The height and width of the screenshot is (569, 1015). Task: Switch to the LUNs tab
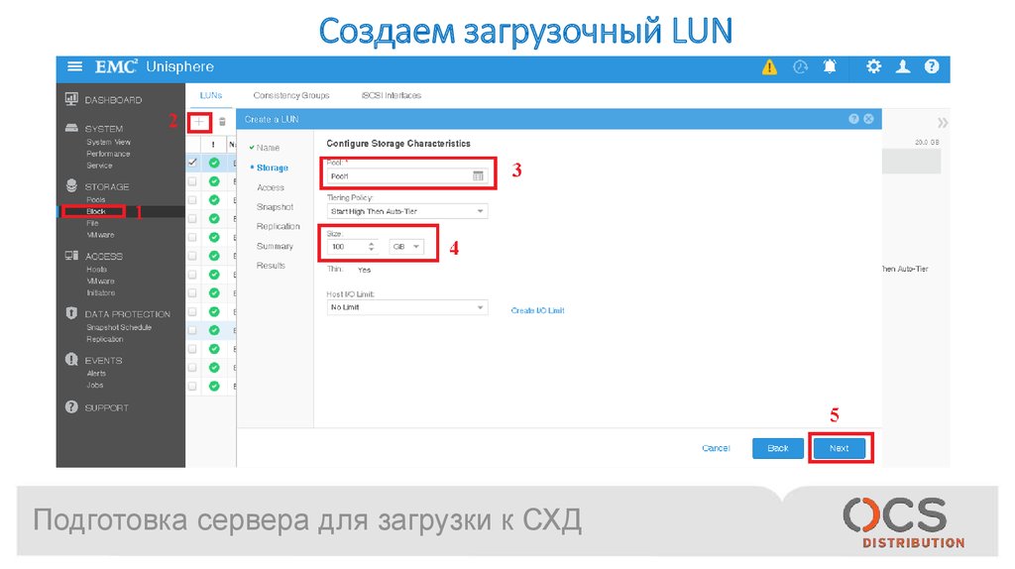[x=211, y=95]
